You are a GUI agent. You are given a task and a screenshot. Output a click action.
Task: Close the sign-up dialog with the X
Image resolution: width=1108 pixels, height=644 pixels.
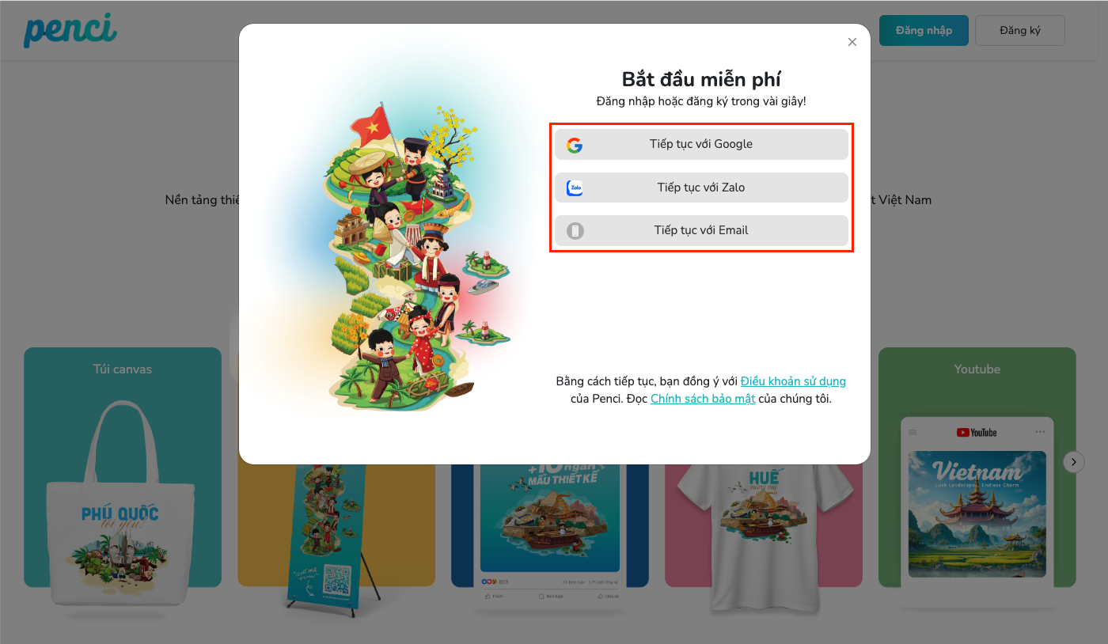click(852, 42)
